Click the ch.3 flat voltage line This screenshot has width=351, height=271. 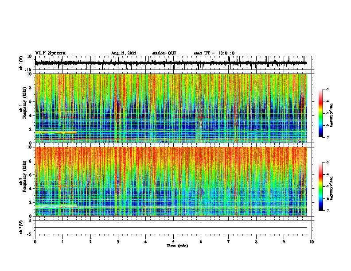pyautogui.click(x=171, y=227)
